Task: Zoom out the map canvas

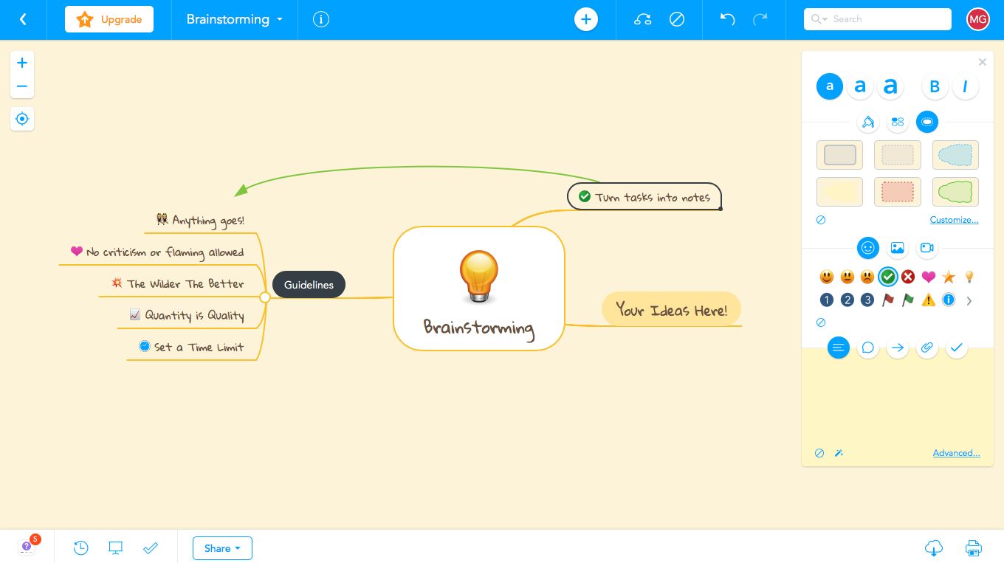Action: coord(22,86)
